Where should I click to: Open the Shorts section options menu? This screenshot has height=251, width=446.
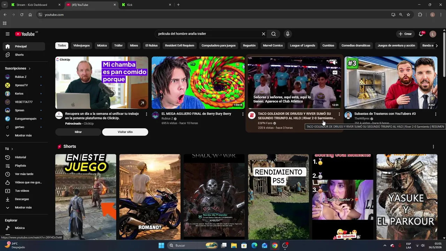coord(433,147)
